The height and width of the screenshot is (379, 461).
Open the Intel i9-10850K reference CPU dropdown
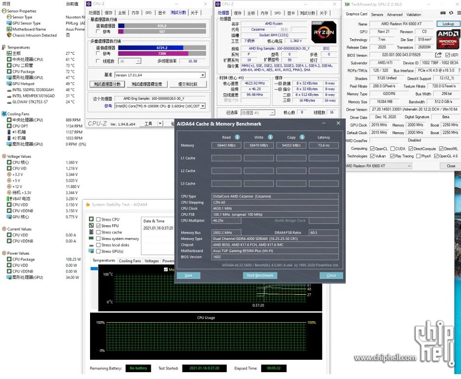pyautogui.click(x=203, y=106)
